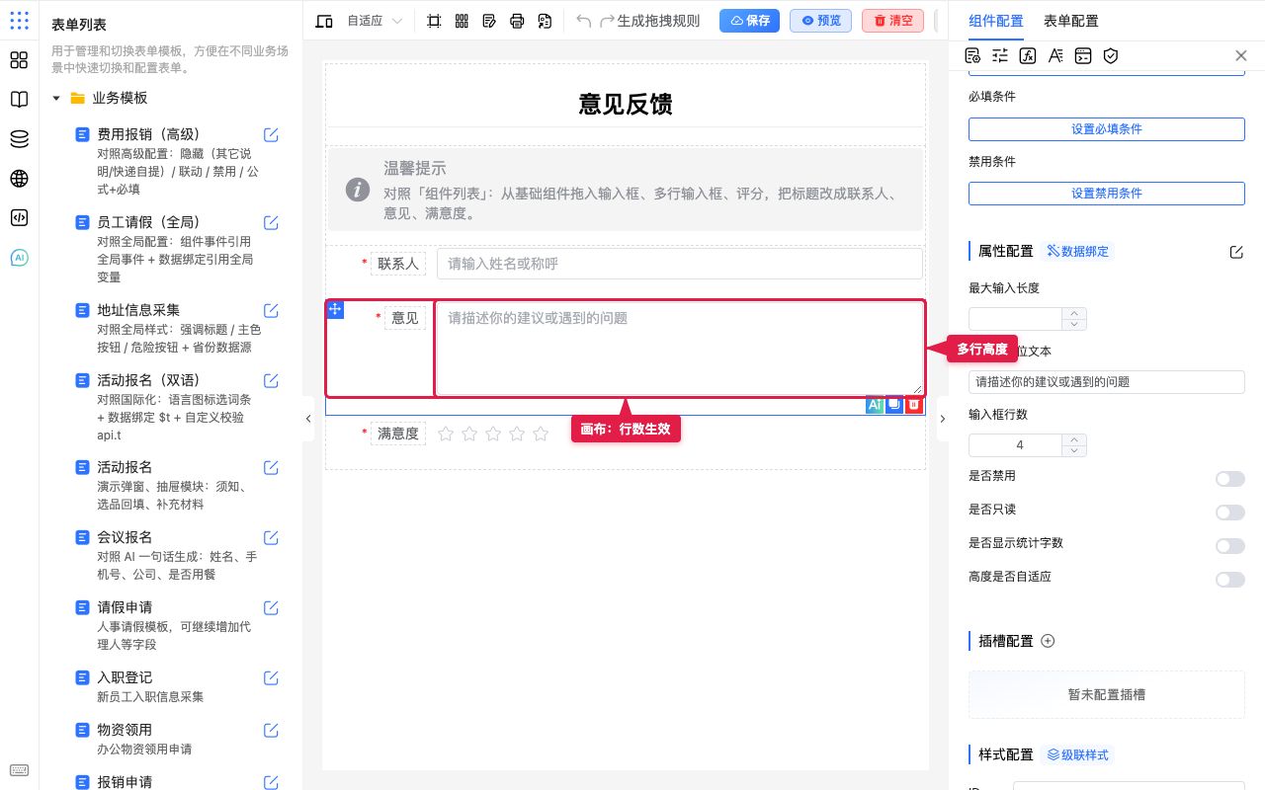Screen dimensions: 1265x790
Task: Click the 联系人 name input field
Action: (680, 264)
